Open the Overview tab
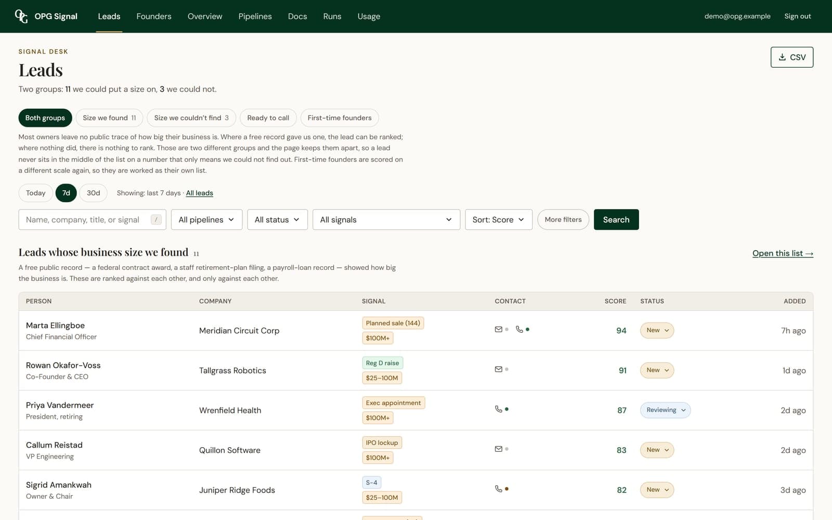 coord(205,16)
